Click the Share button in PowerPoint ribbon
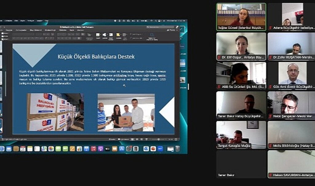 tap(172, 30)
